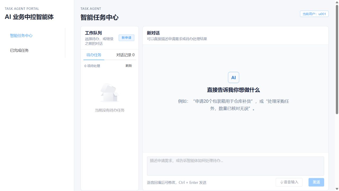
Task: Click the 工作队列 panel heading
Action: click(x=93, y=33)
